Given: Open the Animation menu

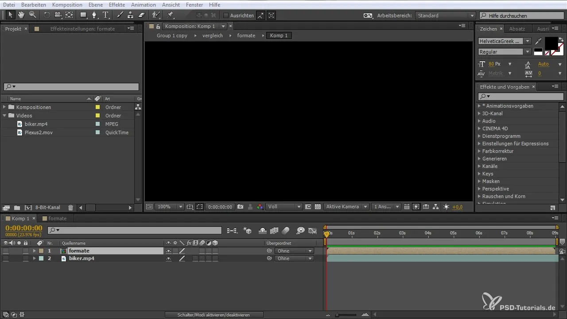Looking at the screenshot, I should 143,4.
